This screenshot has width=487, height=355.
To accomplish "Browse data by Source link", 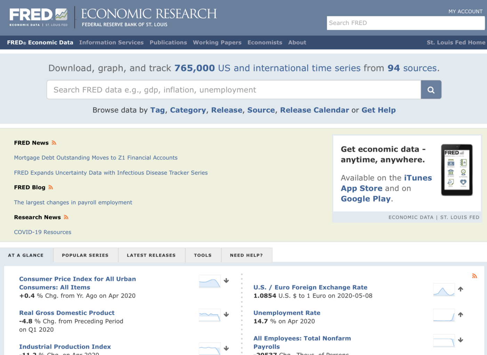I will point(261,110).
